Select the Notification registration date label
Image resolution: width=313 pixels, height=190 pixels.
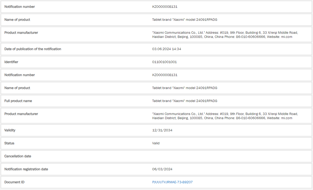tap(26, 169)
